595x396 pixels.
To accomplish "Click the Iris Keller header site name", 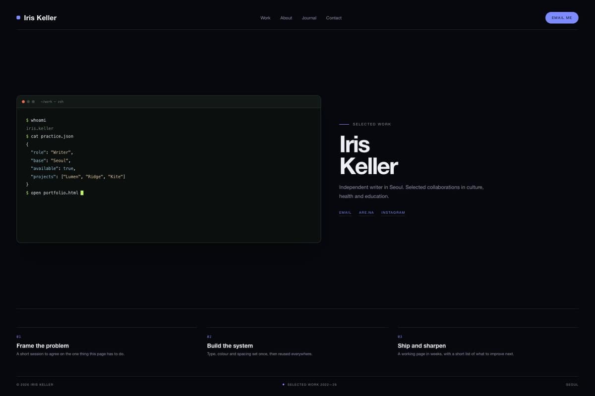I will pyautogui.click(x=40, y=18).
